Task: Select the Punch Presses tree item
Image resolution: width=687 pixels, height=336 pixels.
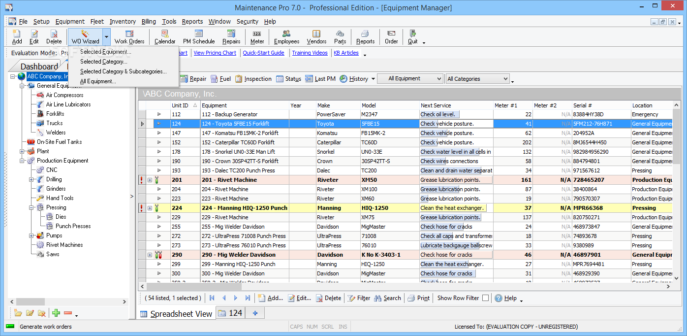Action: (x=73, y=226)
